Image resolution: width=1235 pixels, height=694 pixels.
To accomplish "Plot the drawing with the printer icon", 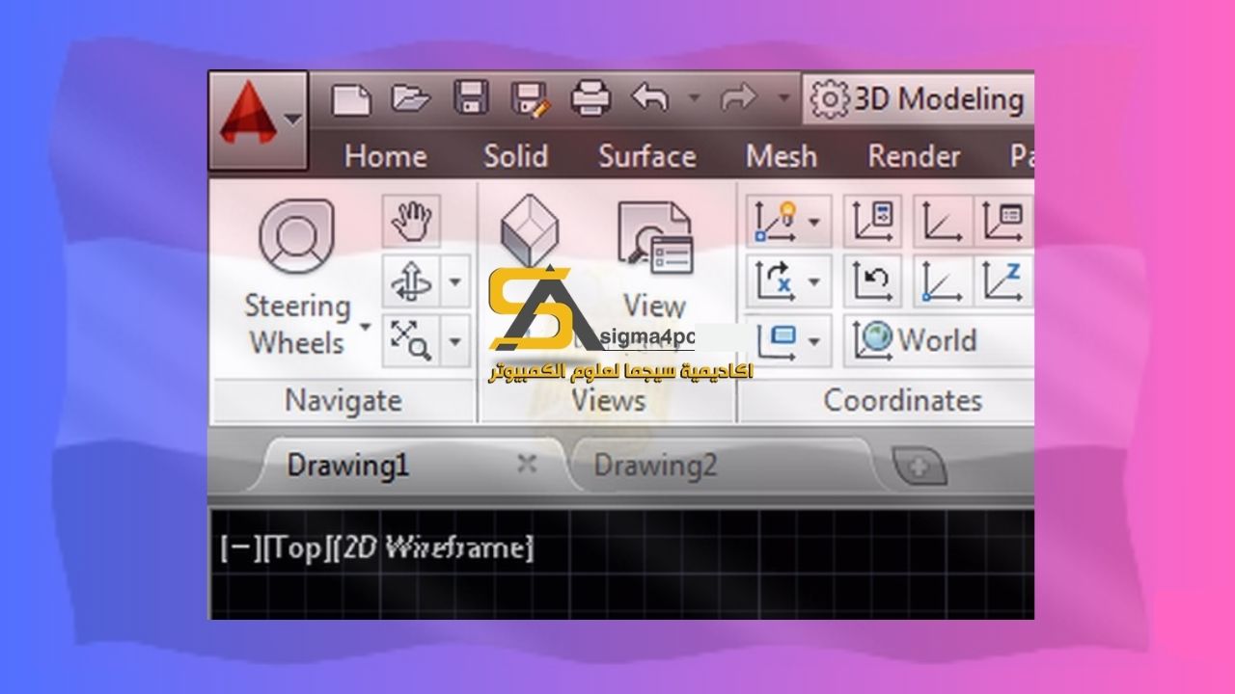I will pos(590,97).
